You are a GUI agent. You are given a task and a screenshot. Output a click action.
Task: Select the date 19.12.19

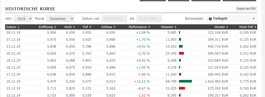[13, 61]
